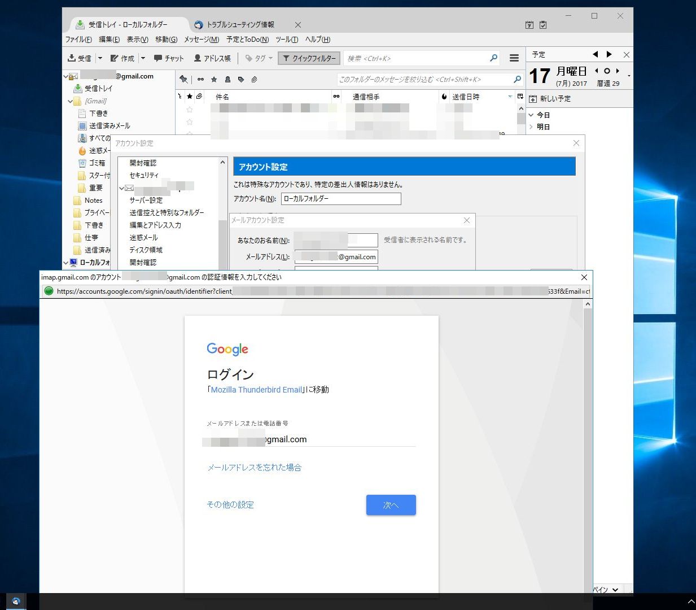Go to previous day in the 予定 pane header

(x=595, y=54)
